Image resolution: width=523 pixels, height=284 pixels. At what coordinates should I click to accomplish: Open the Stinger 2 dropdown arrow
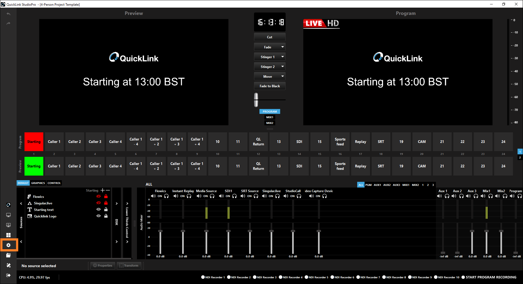283,67
